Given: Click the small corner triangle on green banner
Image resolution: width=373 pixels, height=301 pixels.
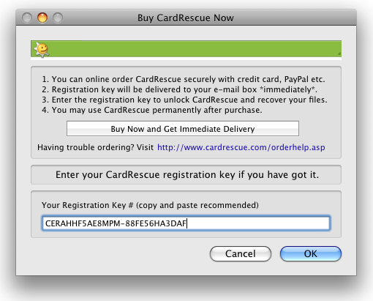Looking at the screenshot, I should tap(339, 53).
